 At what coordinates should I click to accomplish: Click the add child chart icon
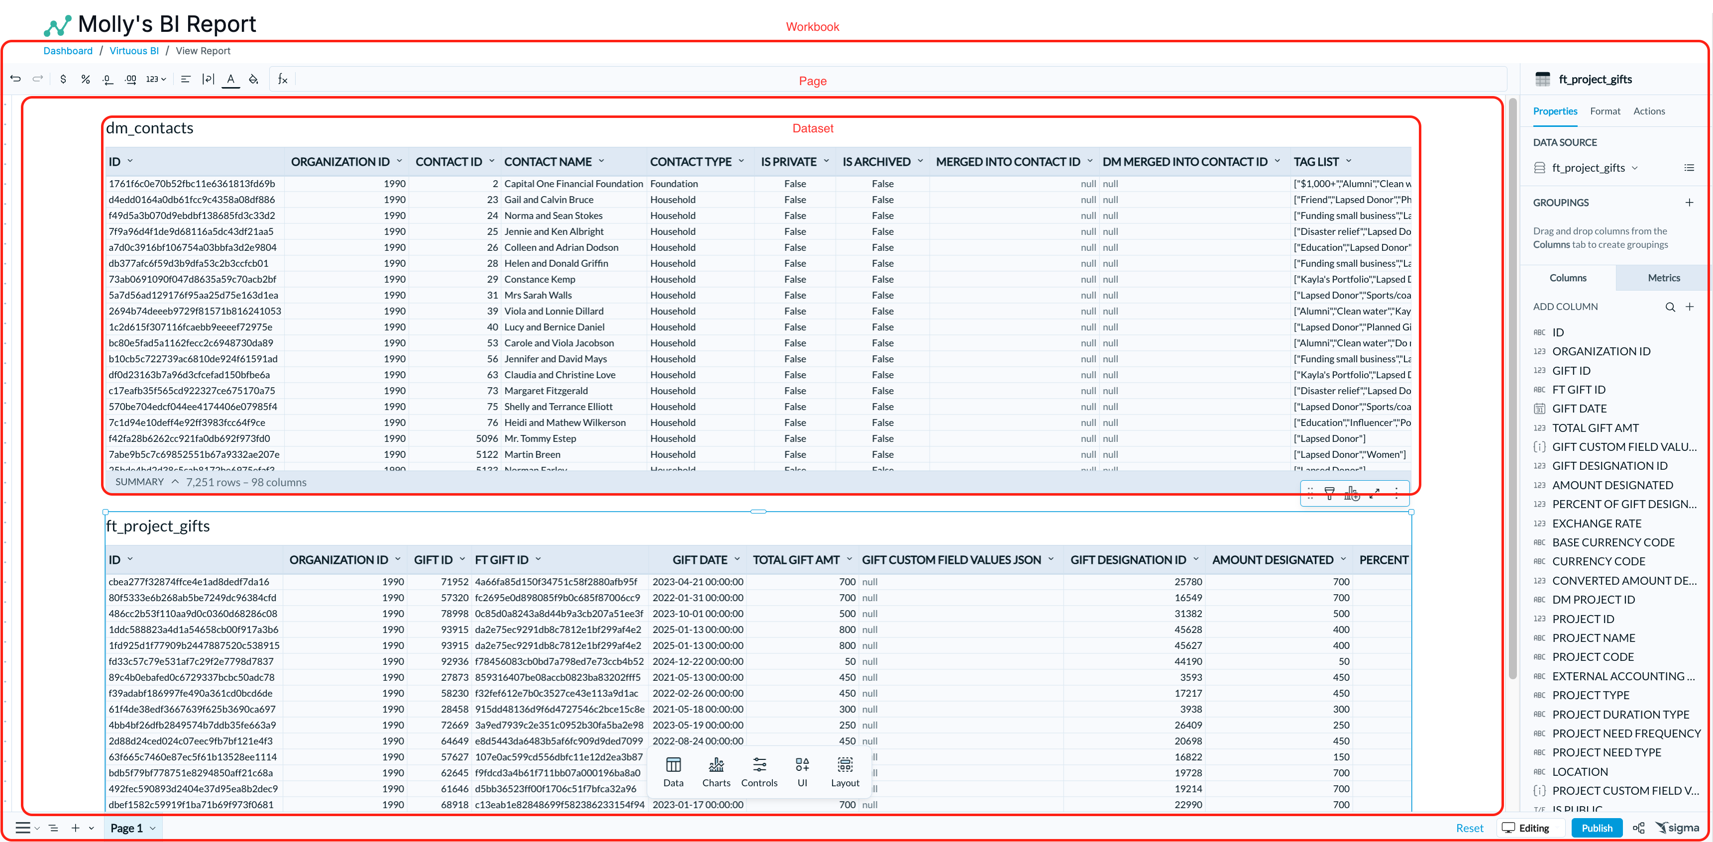[x=1351, y=493]
